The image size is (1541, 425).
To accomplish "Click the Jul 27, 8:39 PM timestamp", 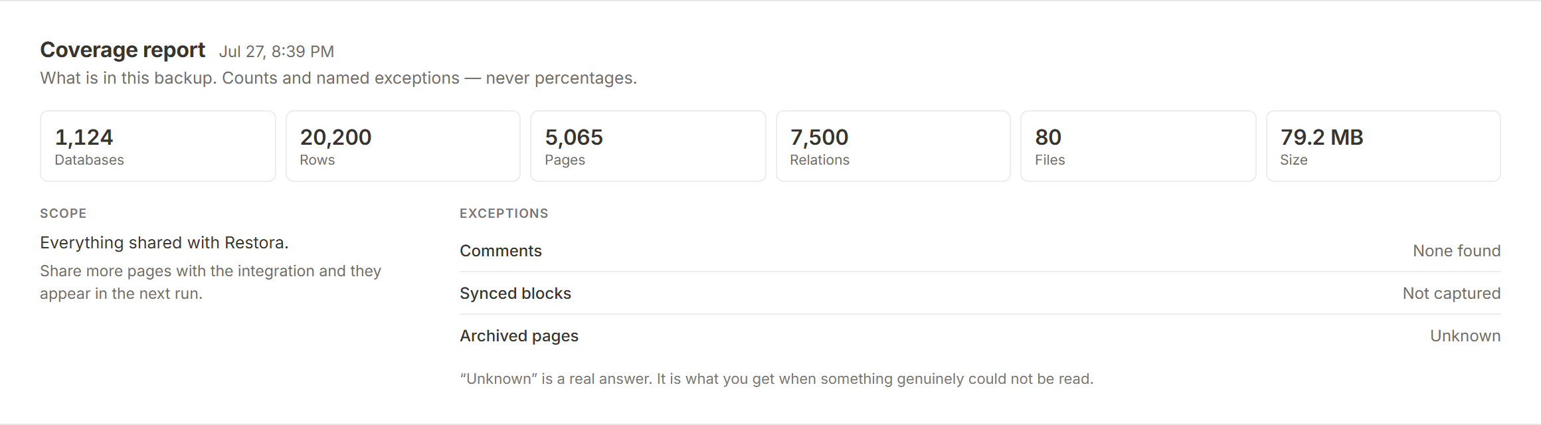I will pos(276,52).
